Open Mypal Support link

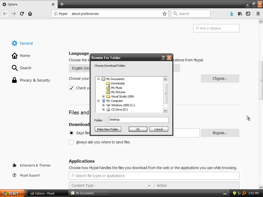pos(26,175)
